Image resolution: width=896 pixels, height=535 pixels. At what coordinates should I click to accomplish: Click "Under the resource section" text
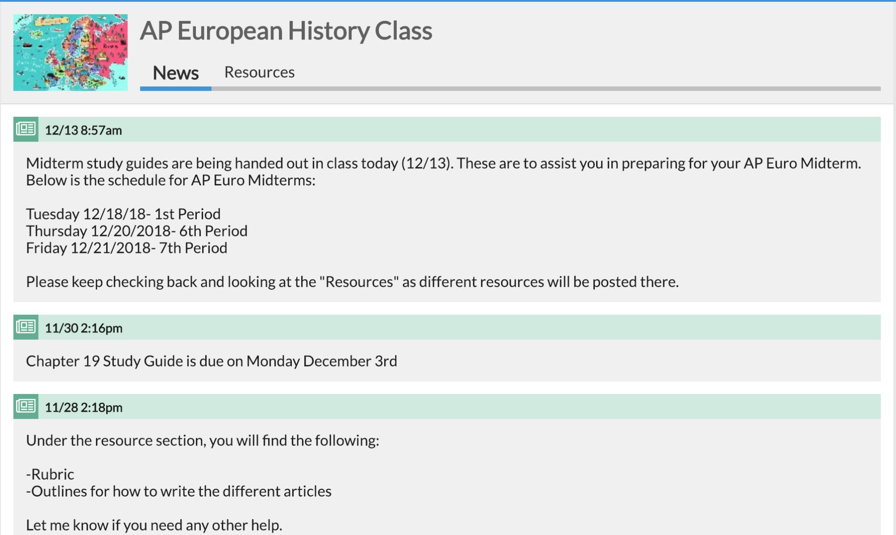[x=203, y=441]
